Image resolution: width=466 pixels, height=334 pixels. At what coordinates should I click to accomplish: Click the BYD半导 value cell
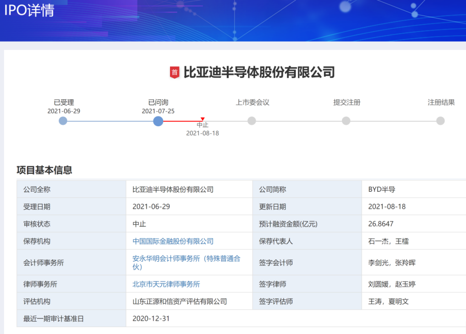coord(414,189)
